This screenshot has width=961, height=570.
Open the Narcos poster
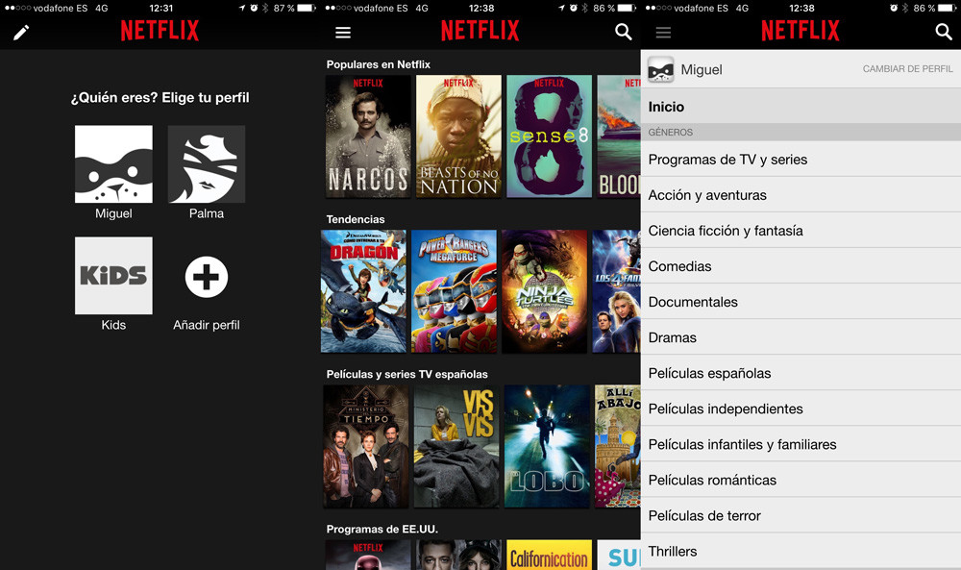(x=368, y=136)
